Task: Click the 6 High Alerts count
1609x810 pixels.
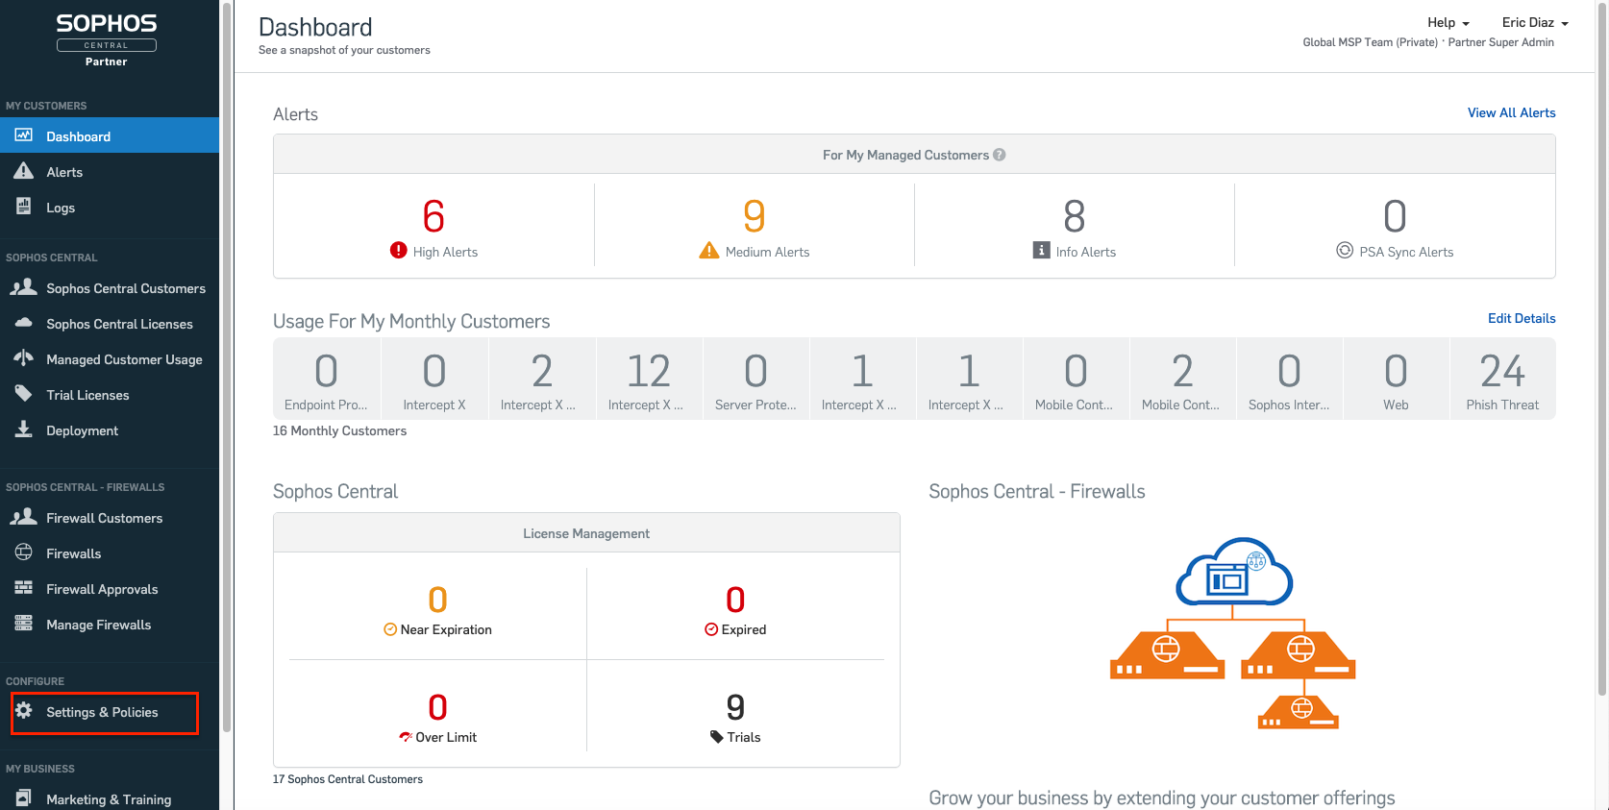Action: (x=433, y=216)
